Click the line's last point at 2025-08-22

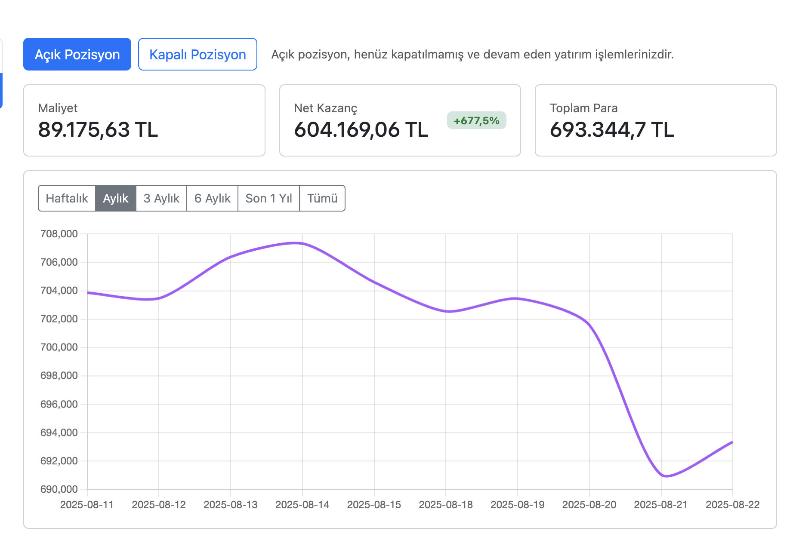click(x=732, y=442)
